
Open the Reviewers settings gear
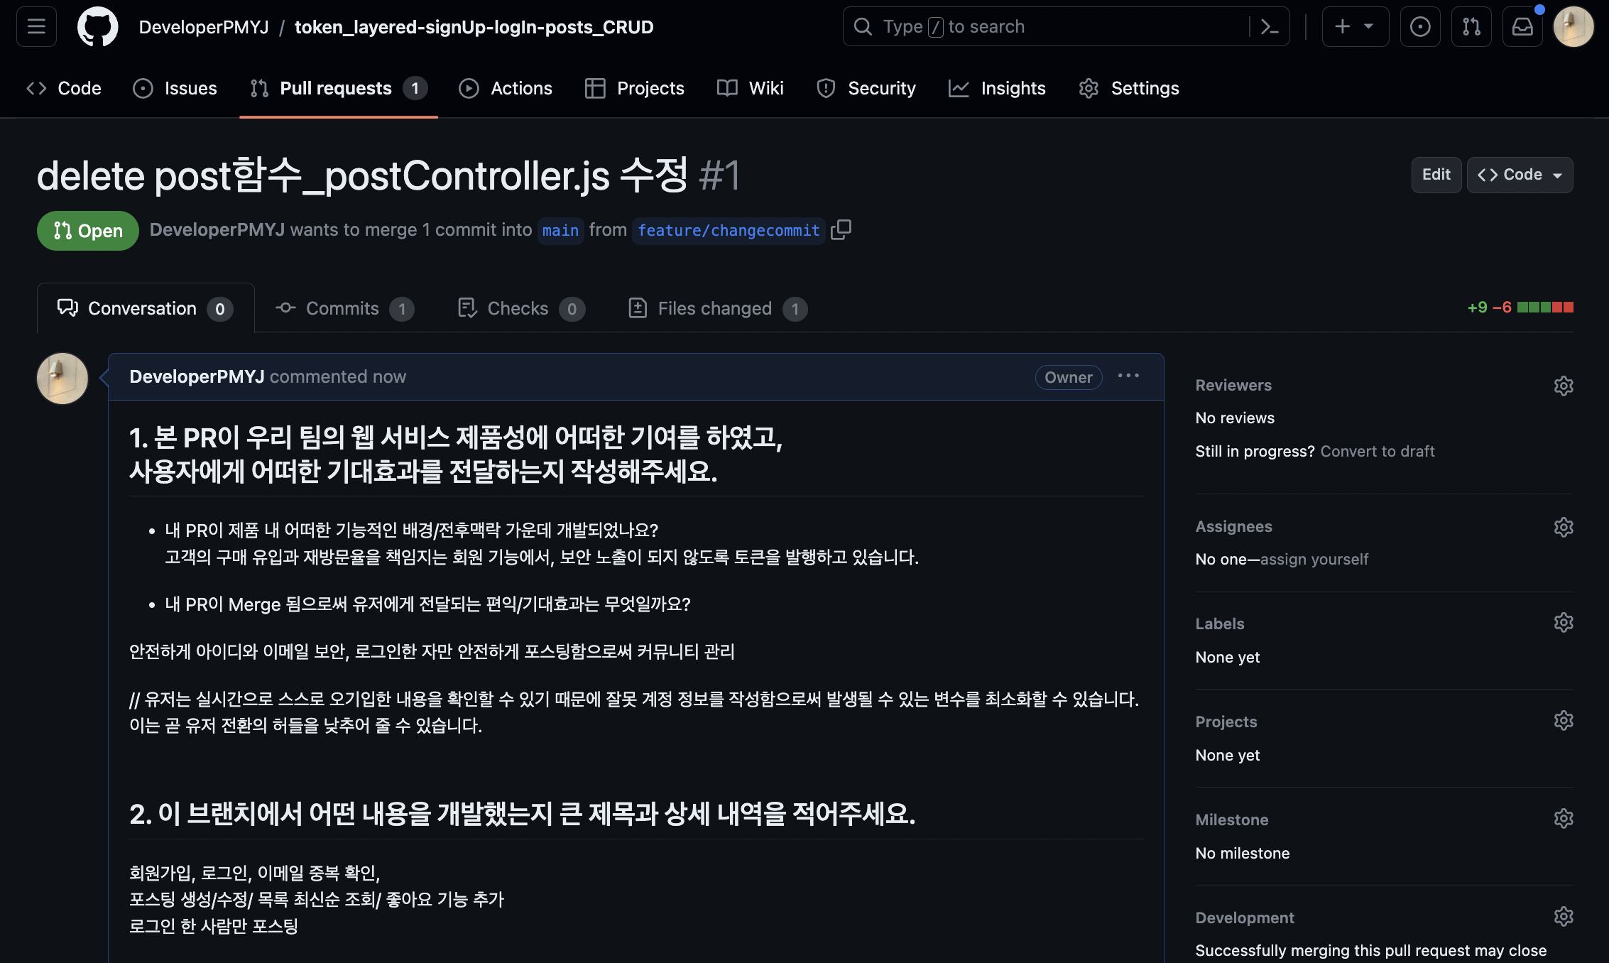point(1563,386)
